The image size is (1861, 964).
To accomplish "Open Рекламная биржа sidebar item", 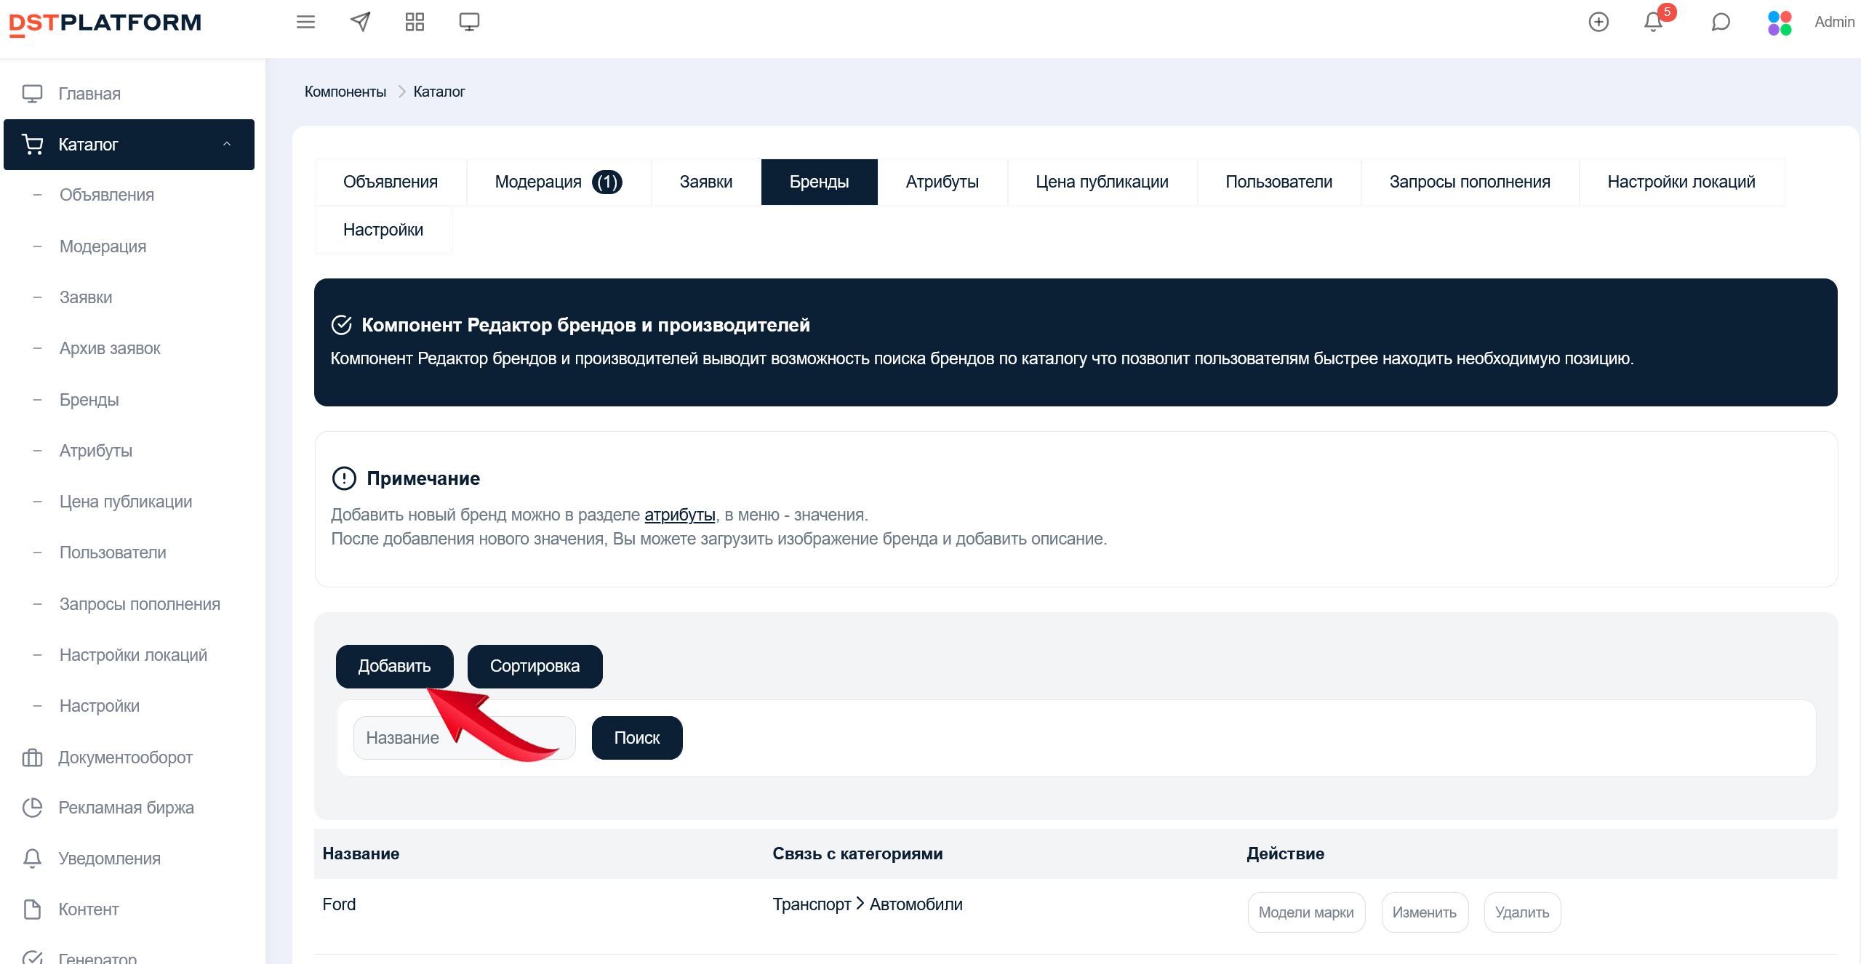I will click(x=126, y=808).
